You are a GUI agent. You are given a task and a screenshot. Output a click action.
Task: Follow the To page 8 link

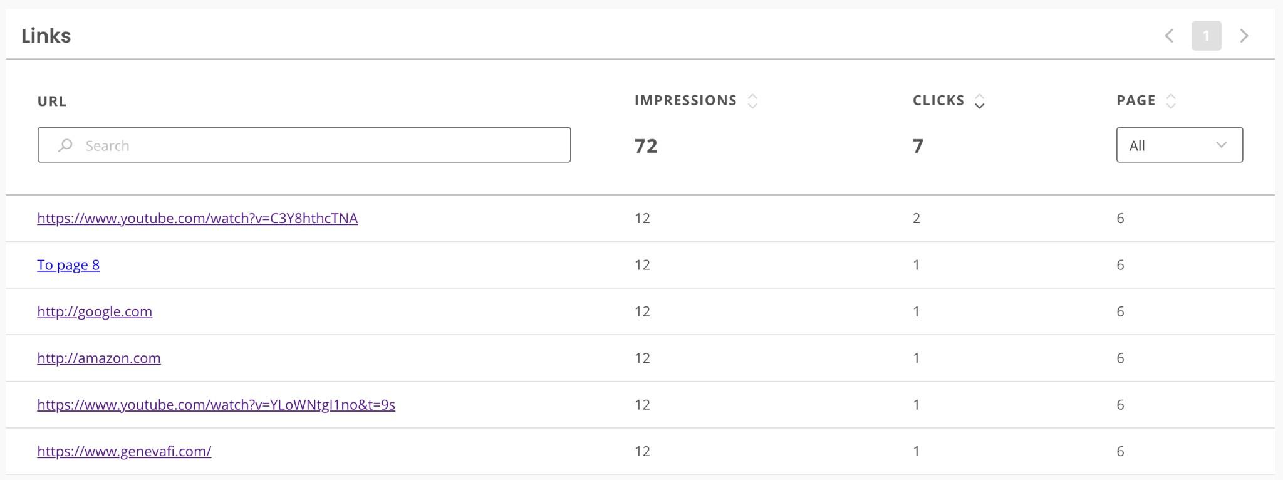(x=68, y=264)
